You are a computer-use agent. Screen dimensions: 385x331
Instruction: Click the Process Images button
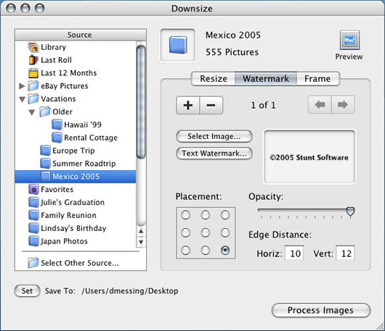(x=321, y=310)
